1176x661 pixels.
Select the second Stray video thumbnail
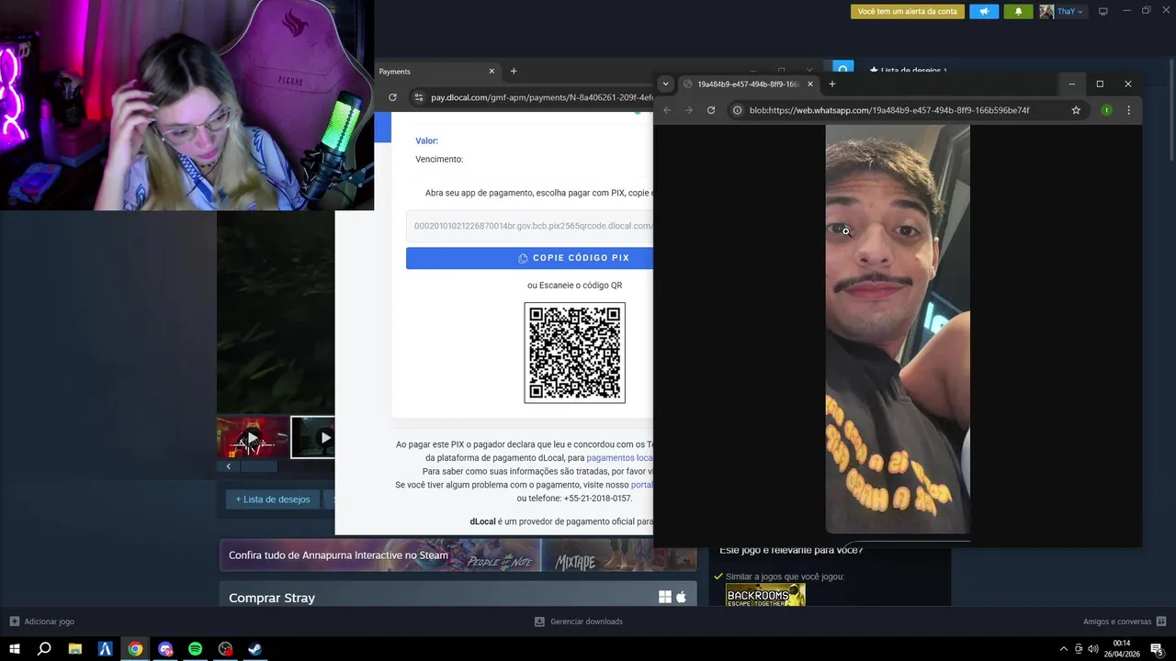coord(313,438)
